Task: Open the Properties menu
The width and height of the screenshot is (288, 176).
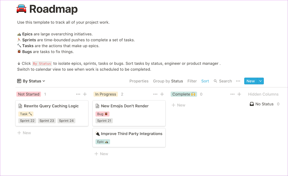Action: (139, 81)
